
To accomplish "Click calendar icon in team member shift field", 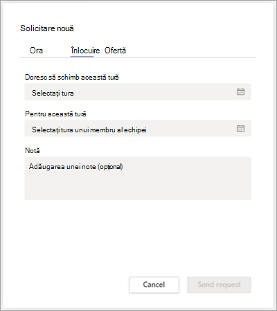I will tap(240, 128).
